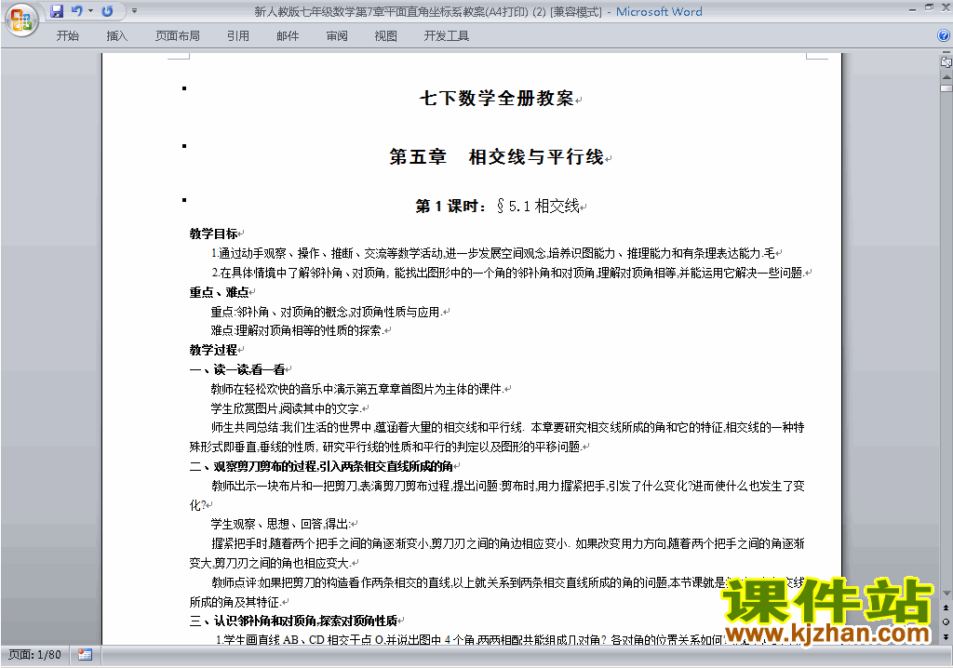Click the line starting 1.通过动手观察、操作
Screen dimensions: 953x668
pyautogui.click(x=493, y=253)
